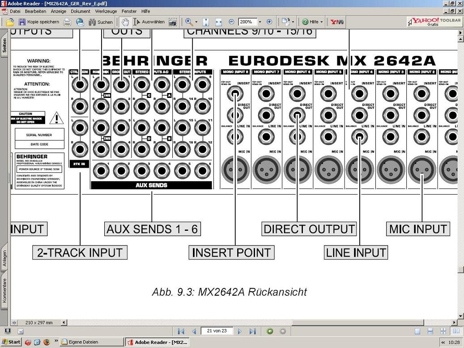The width and height of the screenshot is (464, 348).
Task: Click the full-screen monitor icon in status bar
Action: pyautogui.click(x=8, y=331)
